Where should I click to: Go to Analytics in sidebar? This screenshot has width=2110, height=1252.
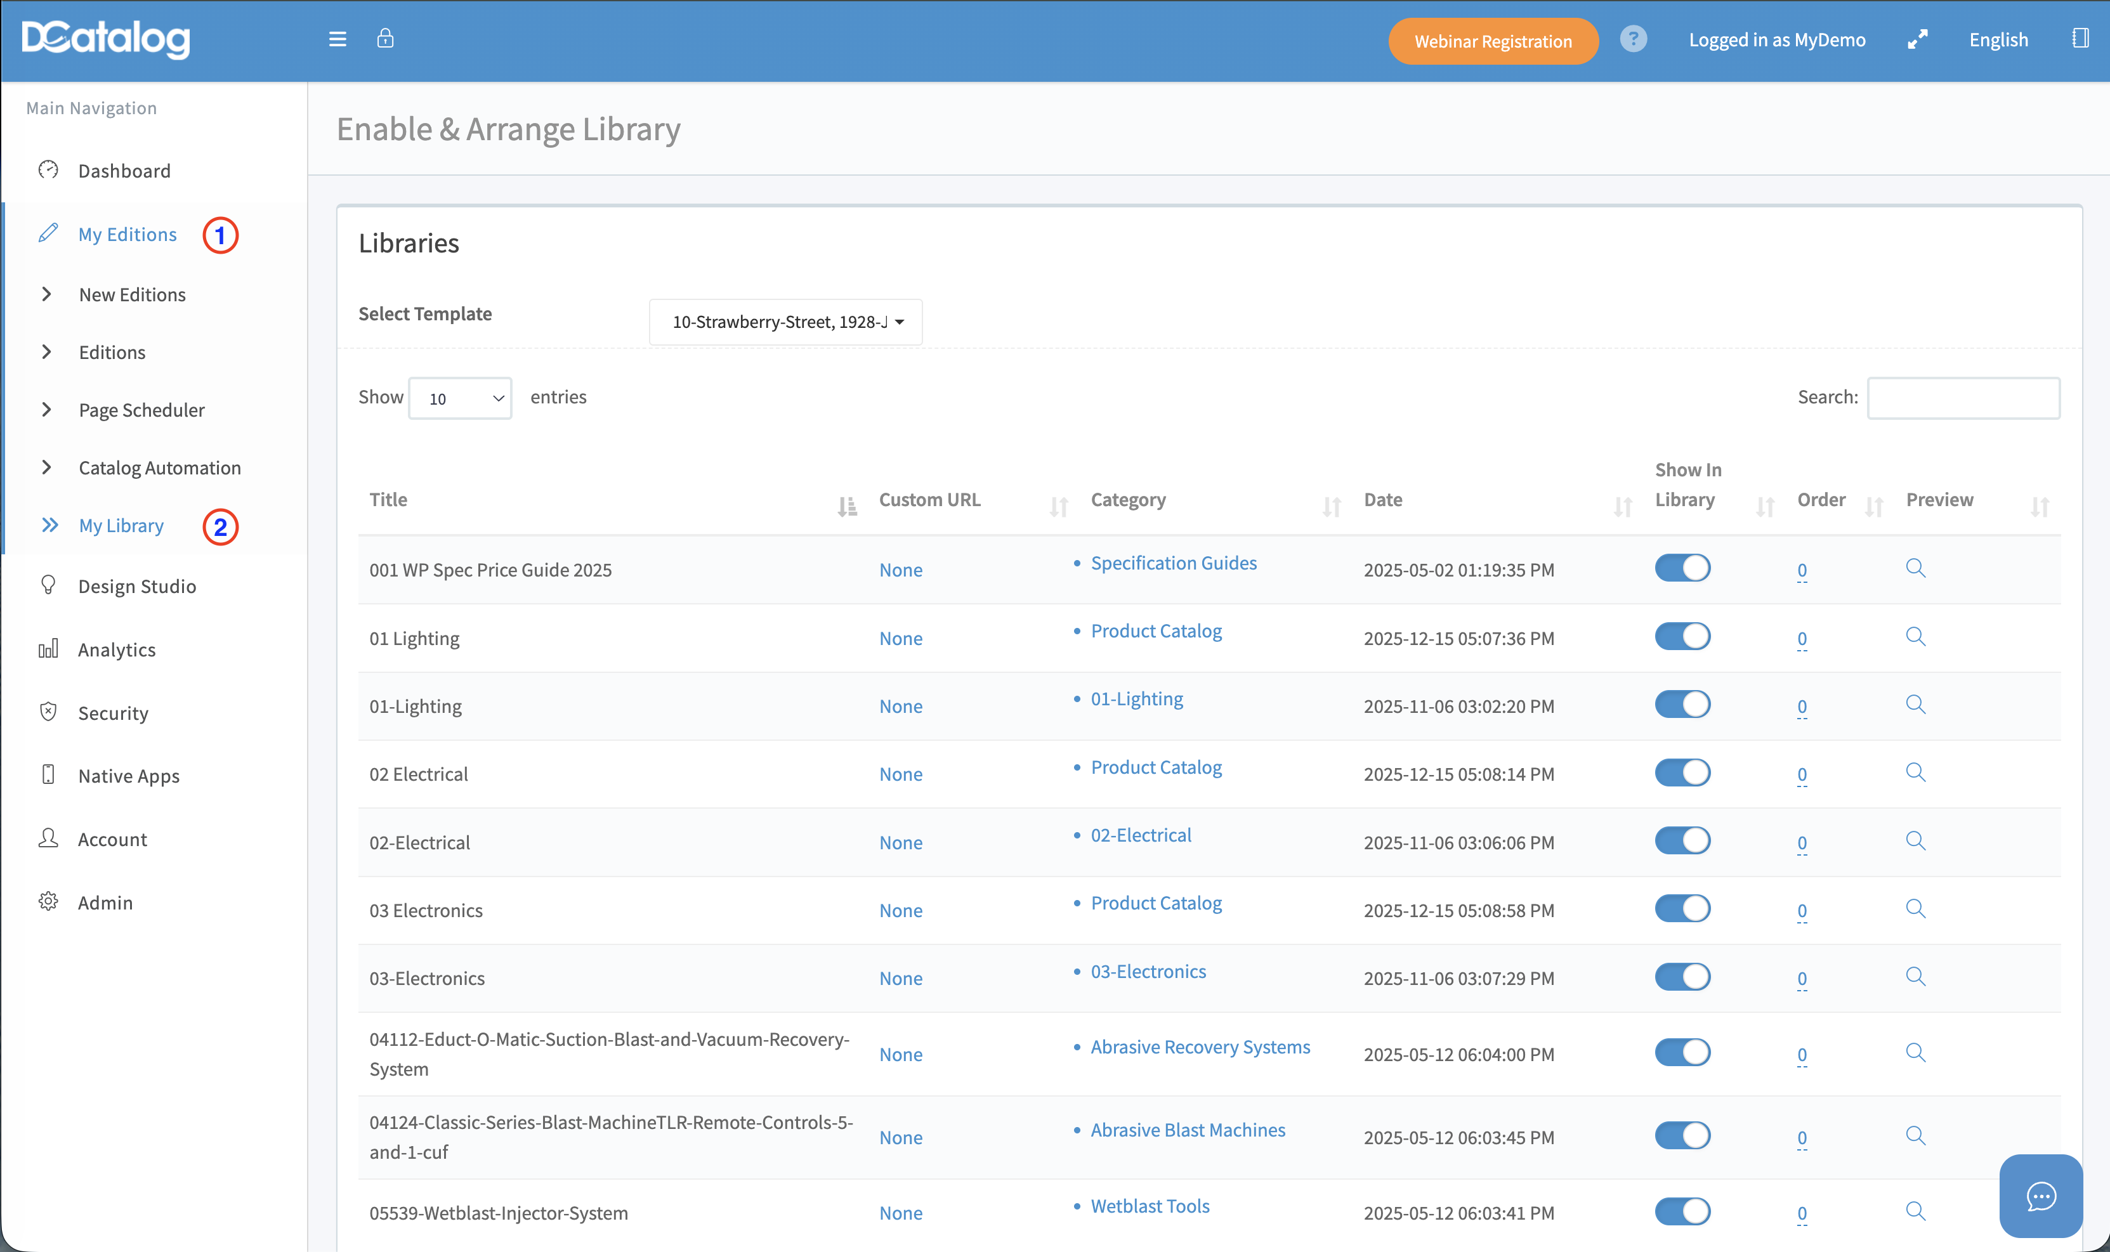(x=117, y=649)
